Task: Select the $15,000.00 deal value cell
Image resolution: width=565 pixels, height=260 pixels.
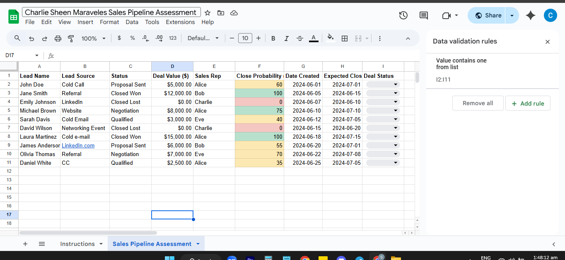Action: click(x=172, y=137)
